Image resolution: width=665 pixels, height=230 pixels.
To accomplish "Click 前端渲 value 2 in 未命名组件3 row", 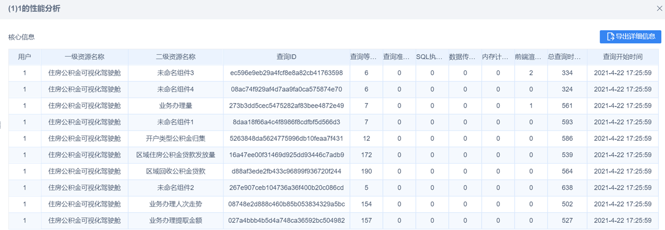I will pos(531,73).
